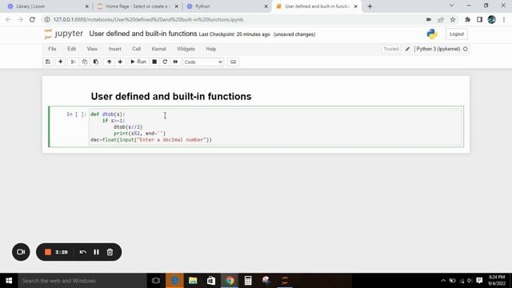
Task: Expand the tab search chevron
Action: [x=451, y=6]
